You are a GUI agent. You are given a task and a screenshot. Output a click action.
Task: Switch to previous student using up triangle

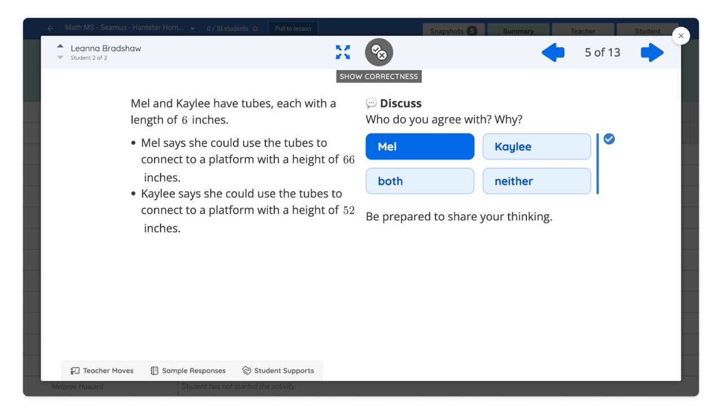pos(60,46)
